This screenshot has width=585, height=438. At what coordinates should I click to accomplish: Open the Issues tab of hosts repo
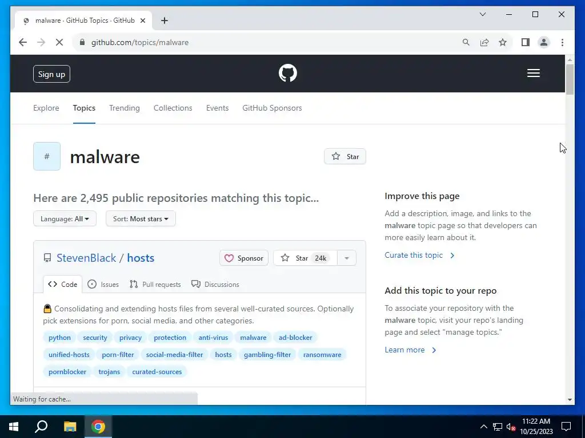(103, 284)
